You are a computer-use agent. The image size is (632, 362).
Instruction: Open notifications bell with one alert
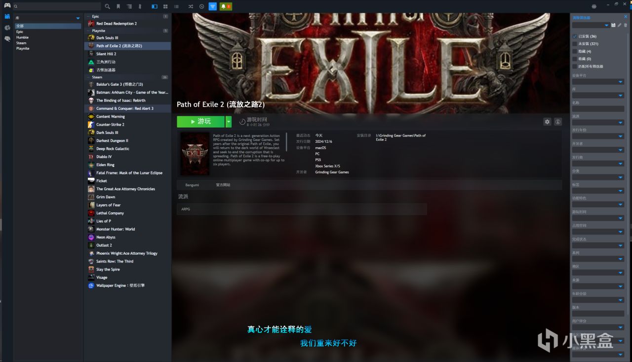[x=226, y=6]
